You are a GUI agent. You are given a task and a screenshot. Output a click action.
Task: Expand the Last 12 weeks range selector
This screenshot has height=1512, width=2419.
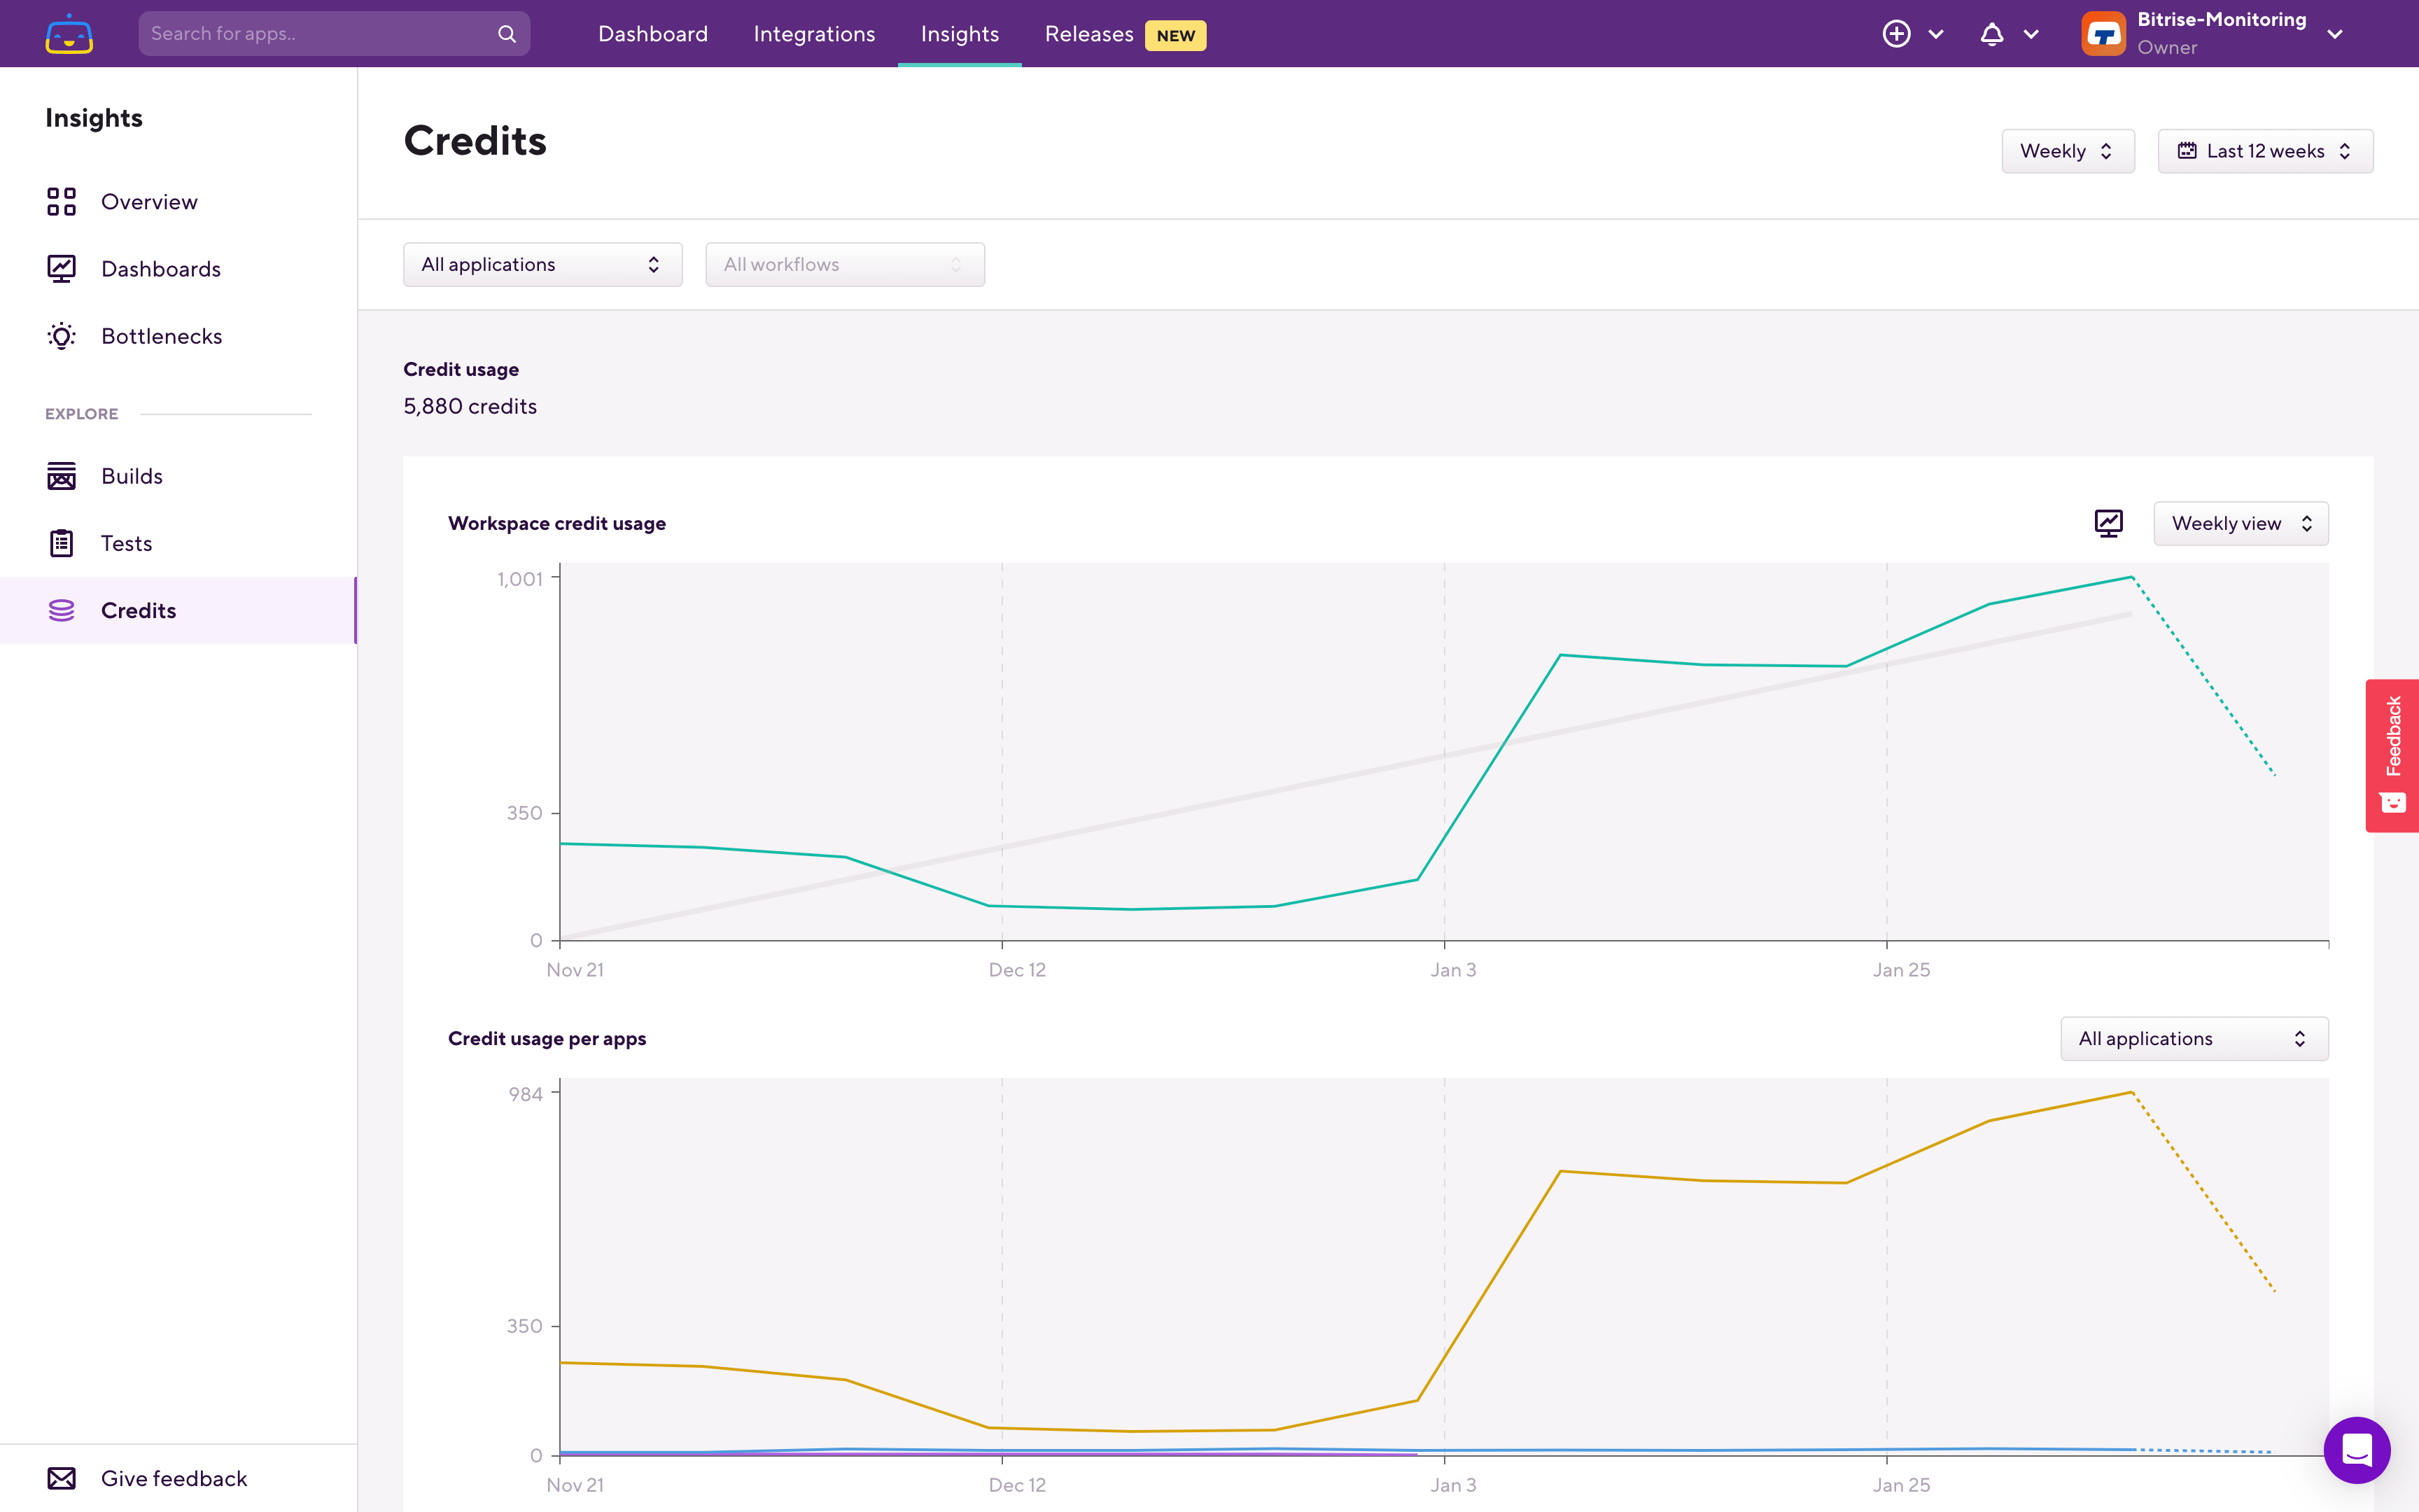click(2264, 151)
